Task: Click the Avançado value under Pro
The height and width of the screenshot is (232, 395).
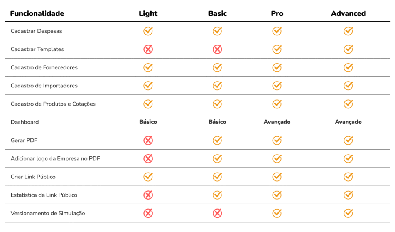Action: pyautogui.click(x=277, y=122)
